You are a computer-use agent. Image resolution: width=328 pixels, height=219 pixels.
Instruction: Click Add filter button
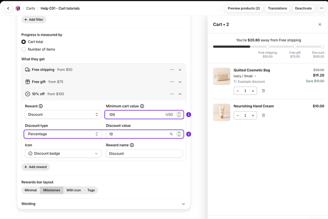pyautogui.click(x=34, y=20)
